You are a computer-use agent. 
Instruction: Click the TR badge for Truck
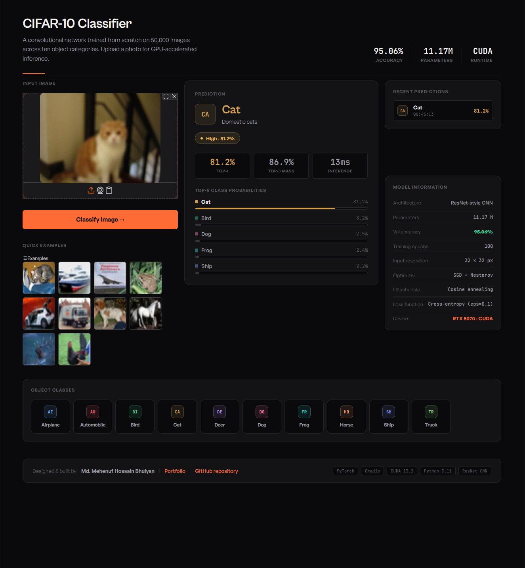(x=431, y=412)
